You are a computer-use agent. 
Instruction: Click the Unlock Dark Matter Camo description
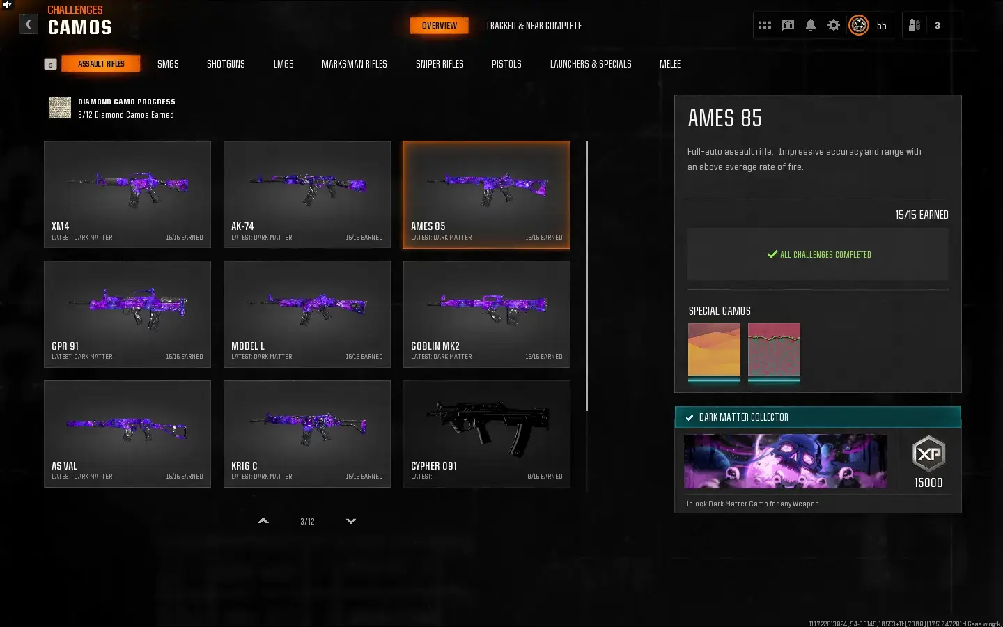click(752, 504)
